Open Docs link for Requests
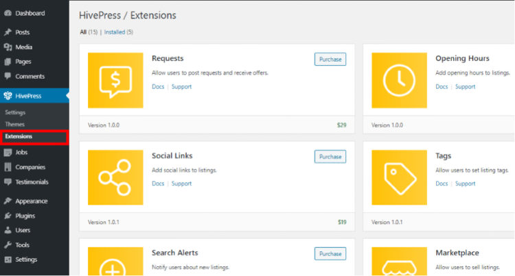Viewport: 515px width, 276px height. (x=158, y=87)
